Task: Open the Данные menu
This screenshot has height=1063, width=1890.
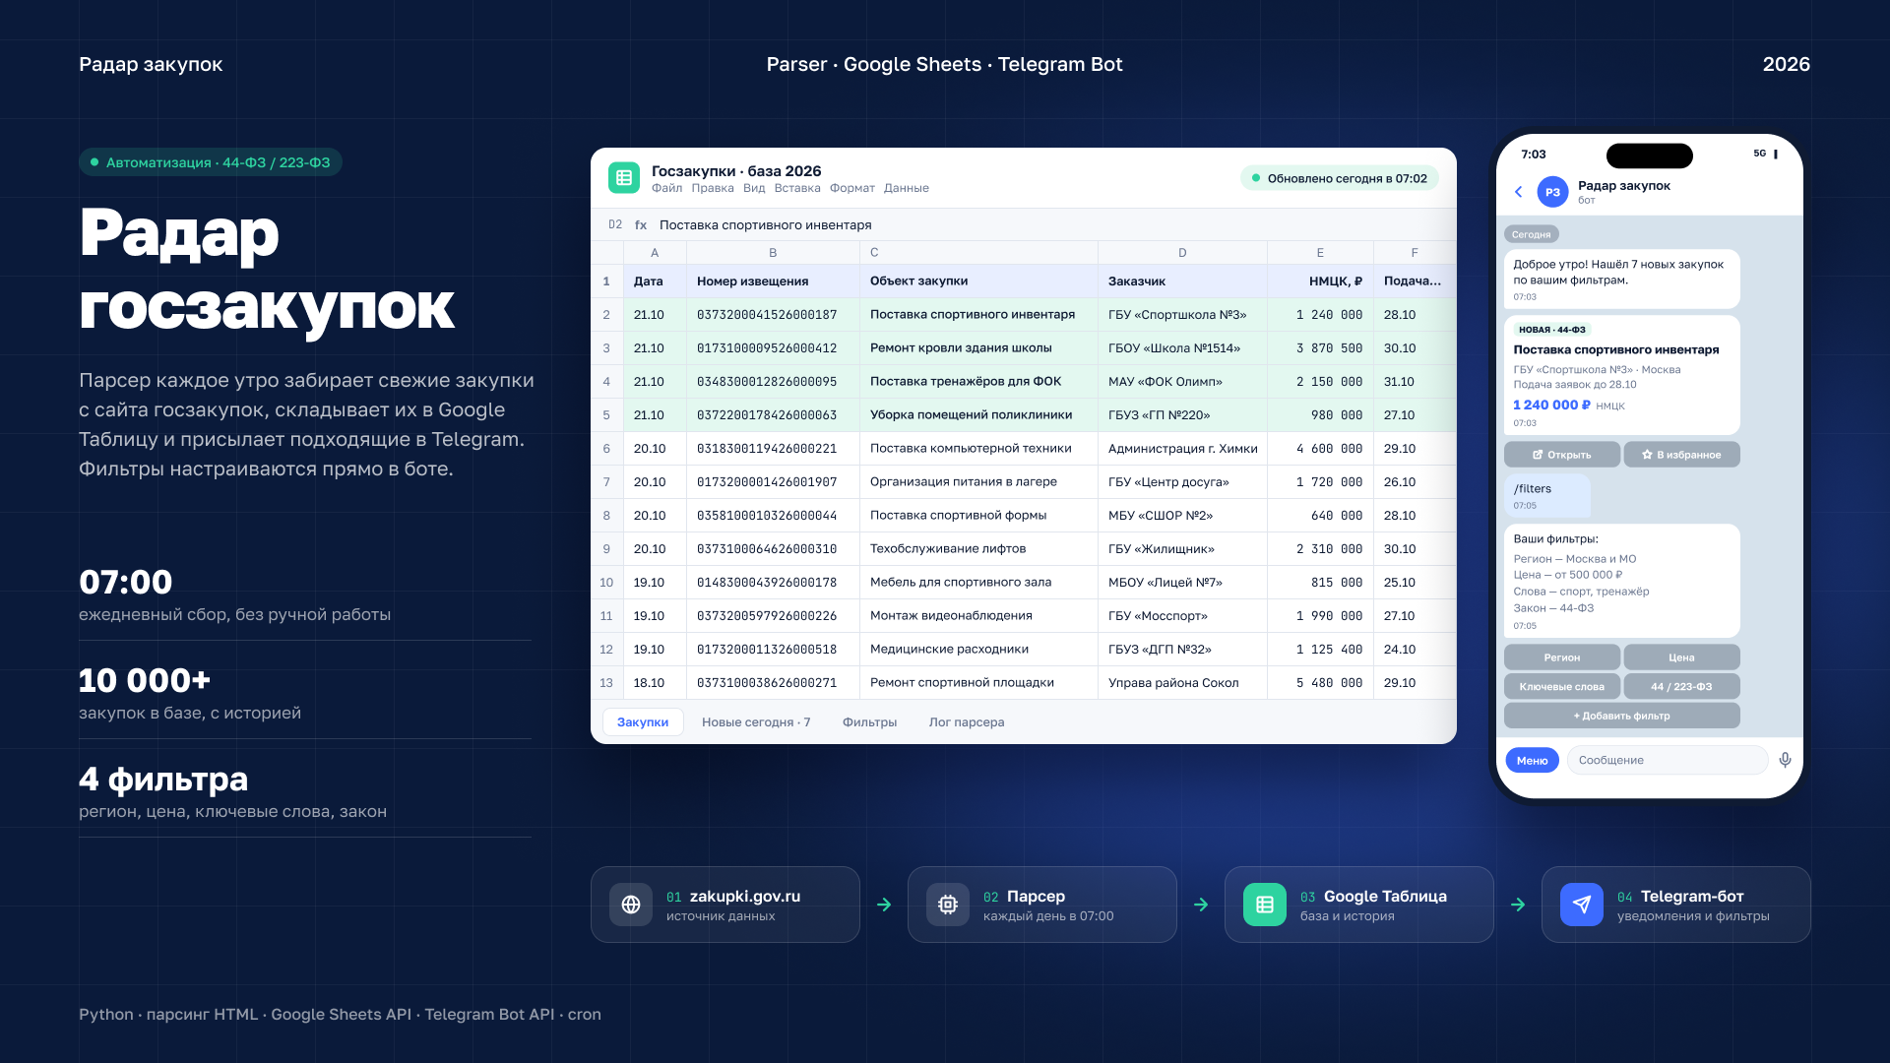Action: 906,188
